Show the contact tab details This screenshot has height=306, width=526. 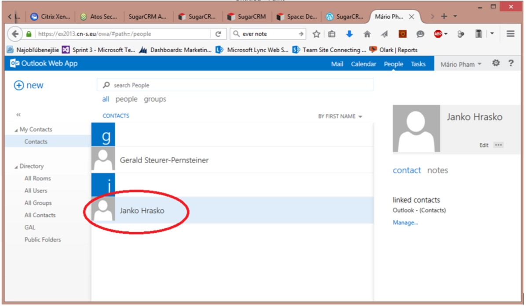(x=406, y=170)
